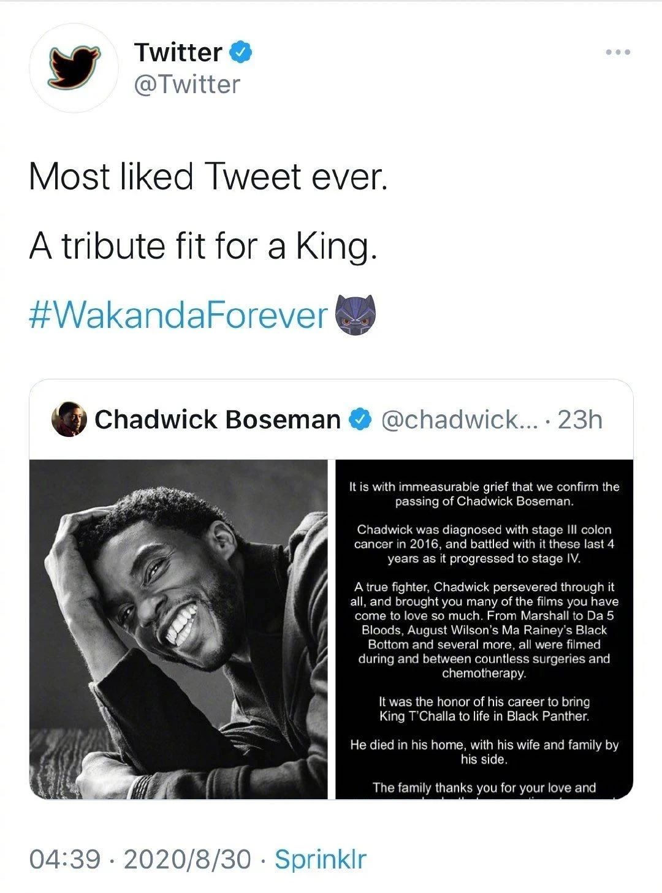Click the Sprinklr source link

tap(320, 859)
